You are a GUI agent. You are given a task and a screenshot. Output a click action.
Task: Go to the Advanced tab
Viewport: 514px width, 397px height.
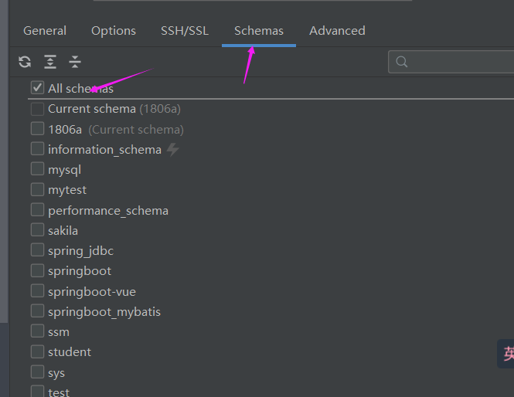coord(337,31)
